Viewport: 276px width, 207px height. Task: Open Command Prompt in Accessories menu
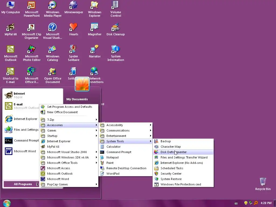coord(126,152)
